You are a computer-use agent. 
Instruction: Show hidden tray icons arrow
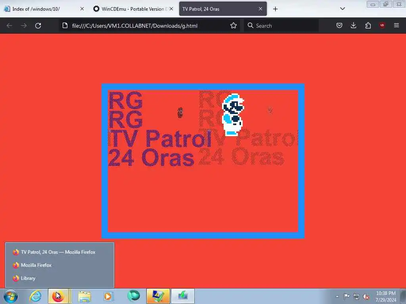[337, 296]
